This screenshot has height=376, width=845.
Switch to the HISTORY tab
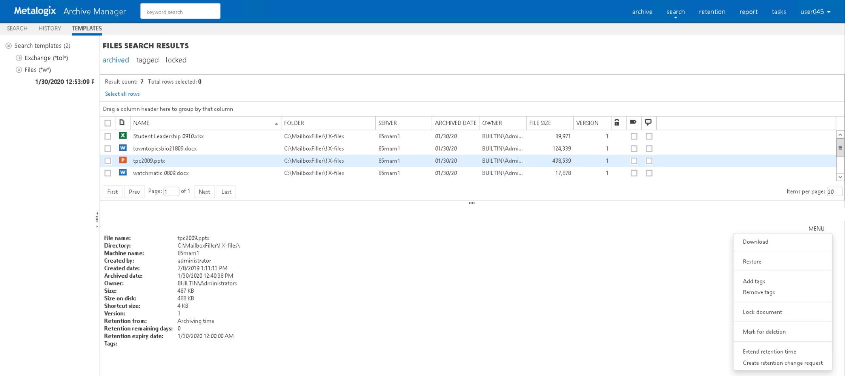coord(49,28)
